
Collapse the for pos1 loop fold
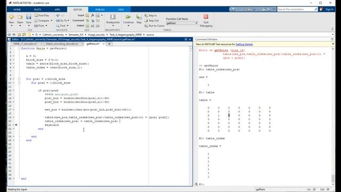pos(19,79)
